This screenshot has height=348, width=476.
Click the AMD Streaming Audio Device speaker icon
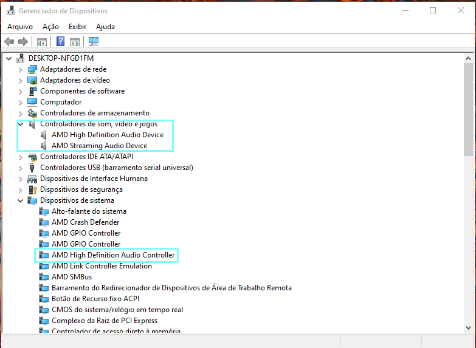tap(44, 146)
